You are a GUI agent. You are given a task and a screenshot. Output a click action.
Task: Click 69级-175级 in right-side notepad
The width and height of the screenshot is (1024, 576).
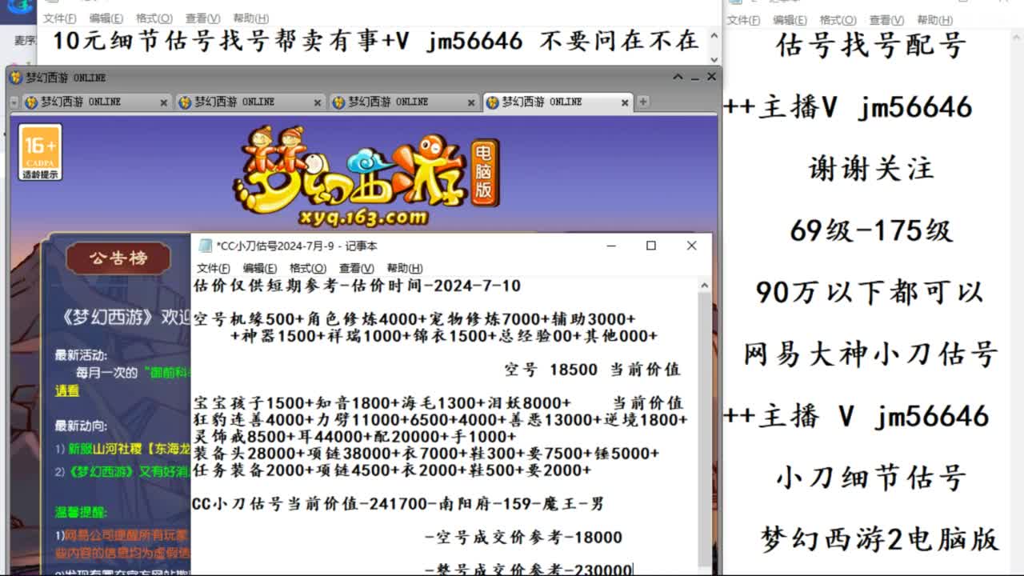coord(871,231)
